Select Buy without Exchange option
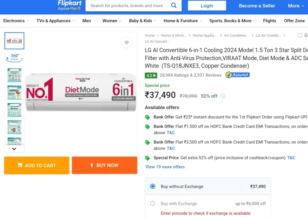Screen dimensions: 308x219 (x=153, y=186)
